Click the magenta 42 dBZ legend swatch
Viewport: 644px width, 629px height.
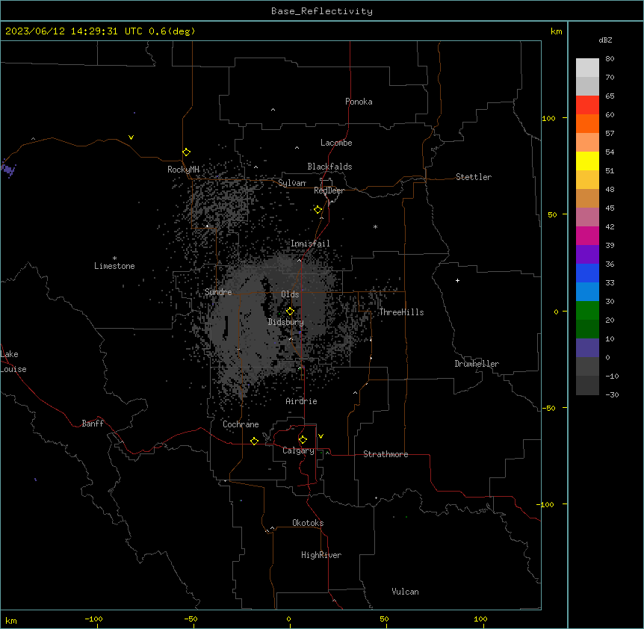(x=587, y=235)
